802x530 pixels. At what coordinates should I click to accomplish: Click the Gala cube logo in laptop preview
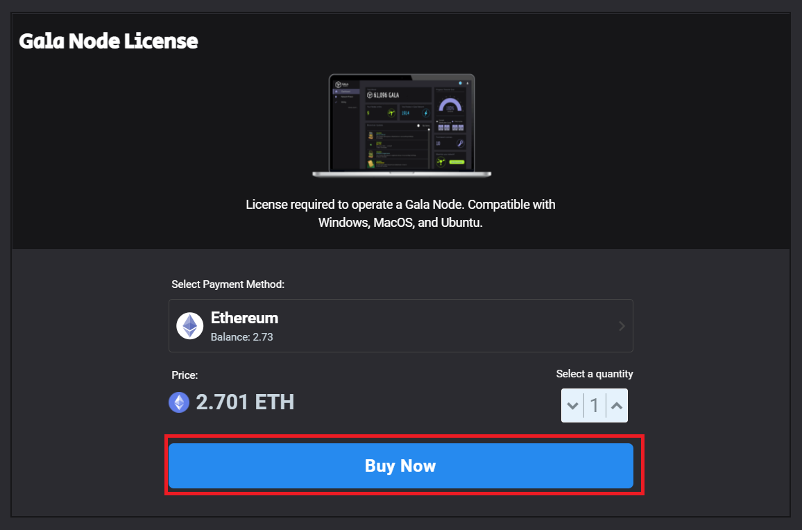pos(339,85)
